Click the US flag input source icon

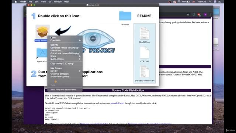point(193,1)
